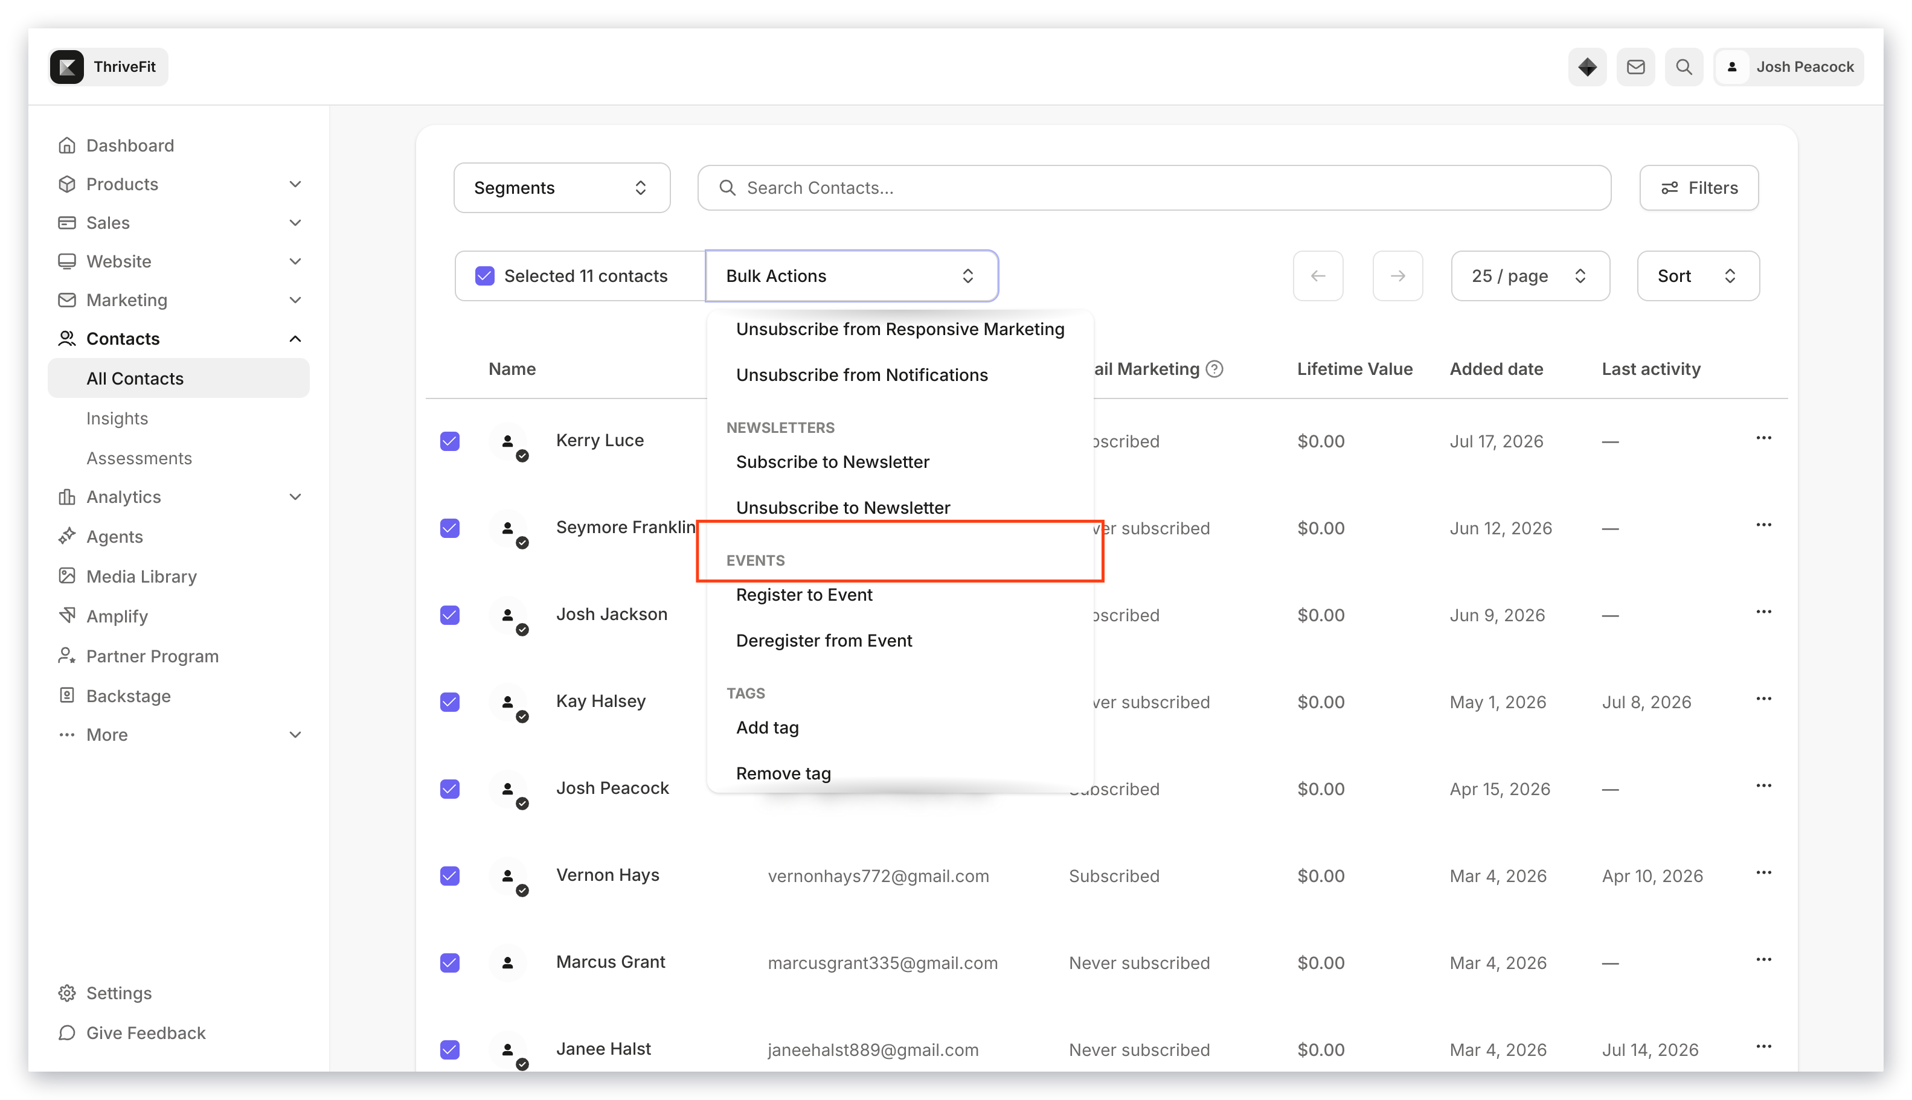Viewport: 1912px width, 1100px height.
Task: Uncheck Josh Peacock's row checkbox
Action: click(x=450, y=788)
